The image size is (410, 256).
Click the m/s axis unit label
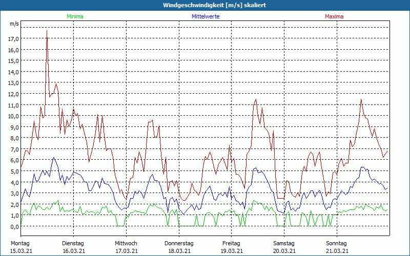pyautogui.click(x=14, y=24)
